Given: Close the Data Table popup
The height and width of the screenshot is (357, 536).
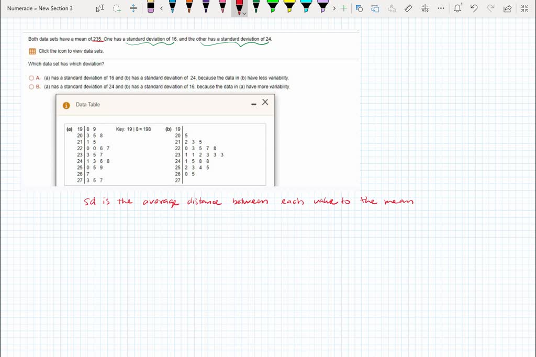Looking at the screenshot, I should coord(265,102).
